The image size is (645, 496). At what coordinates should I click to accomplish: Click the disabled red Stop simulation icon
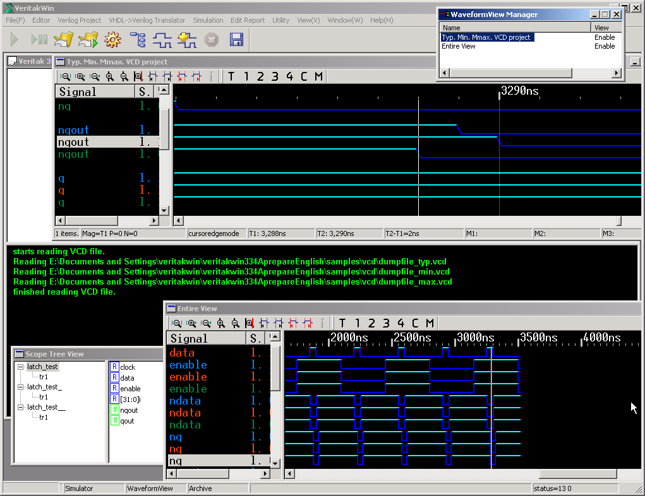click(212, 40)
